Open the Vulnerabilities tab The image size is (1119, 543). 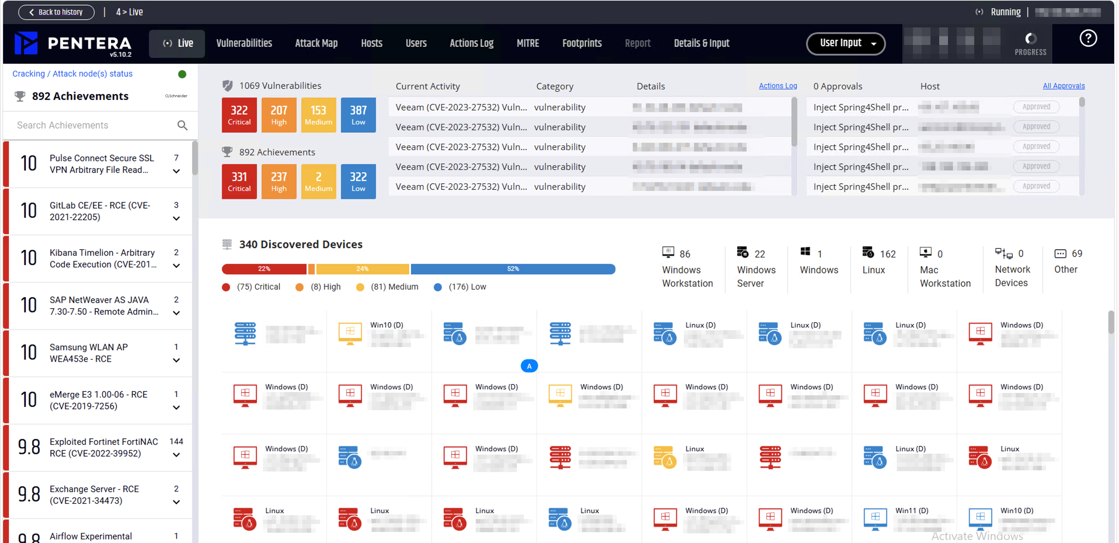coord(244,43)
